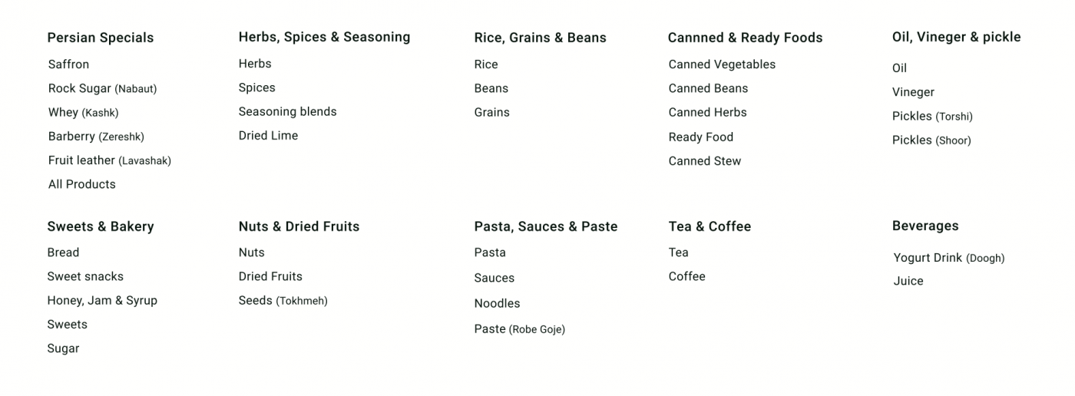This screenshot has height=396, width=1075.
Task: Open the Dried Fruits link
Action: tap(270, 276)
